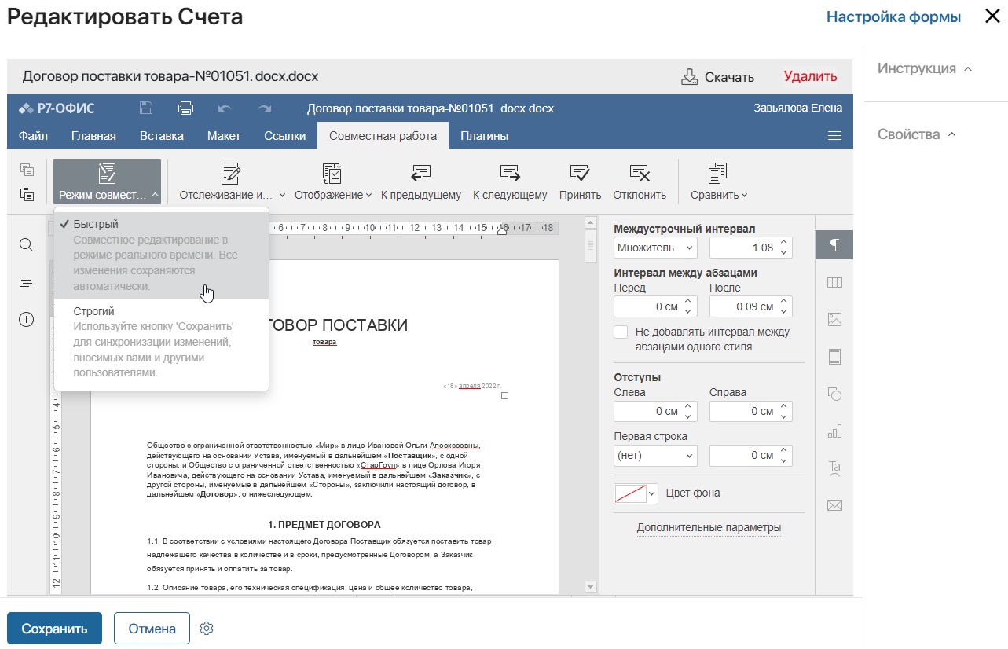Click the Скачать download button

[x=717, y=76]
